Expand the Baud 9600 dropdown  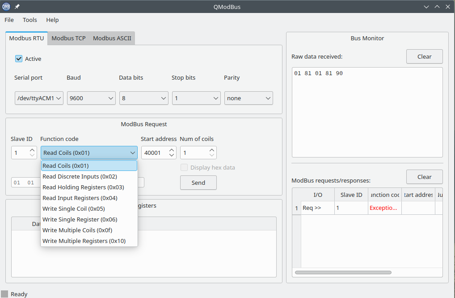coord(91,98)
